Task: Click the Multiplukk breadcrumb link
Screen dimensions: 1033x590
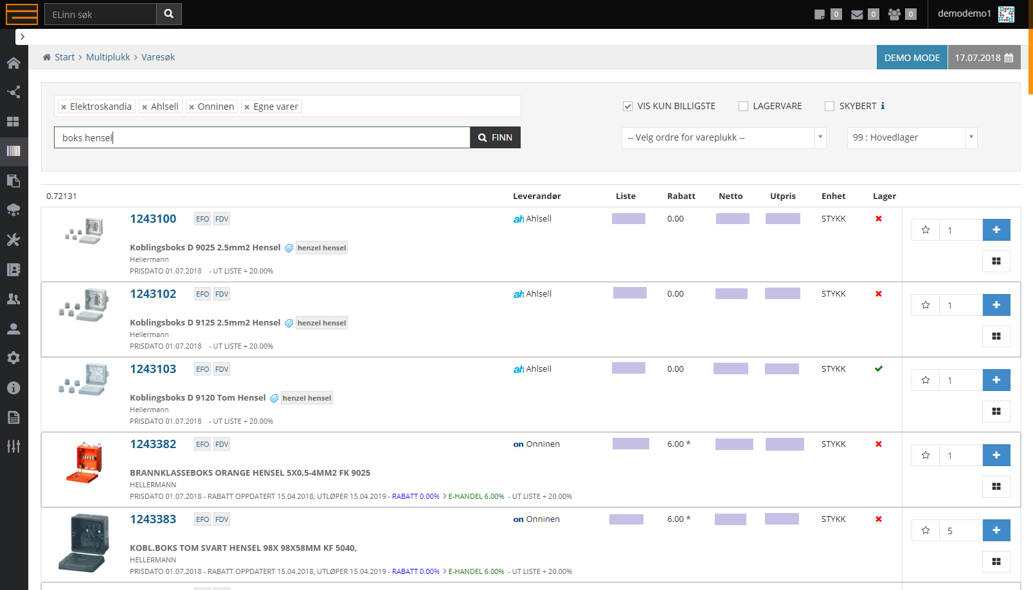Action: [108, 57]
